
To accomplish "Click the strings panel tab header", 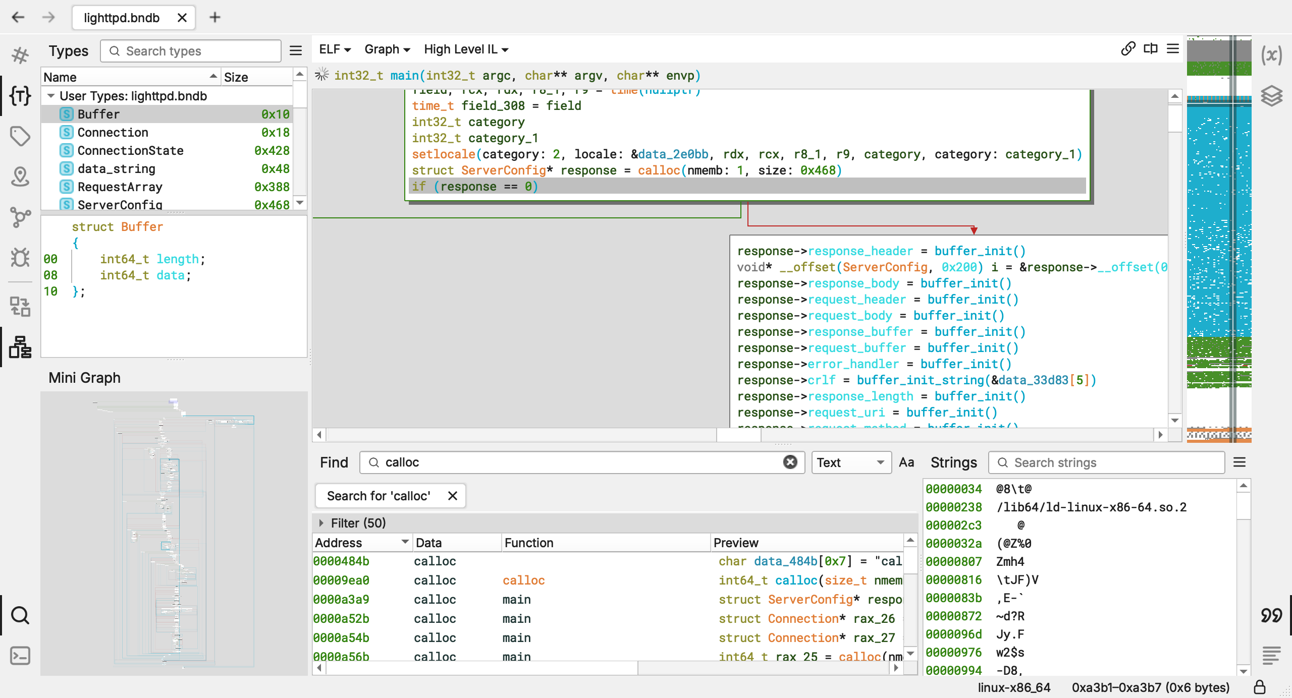I will tap(955, 462).
